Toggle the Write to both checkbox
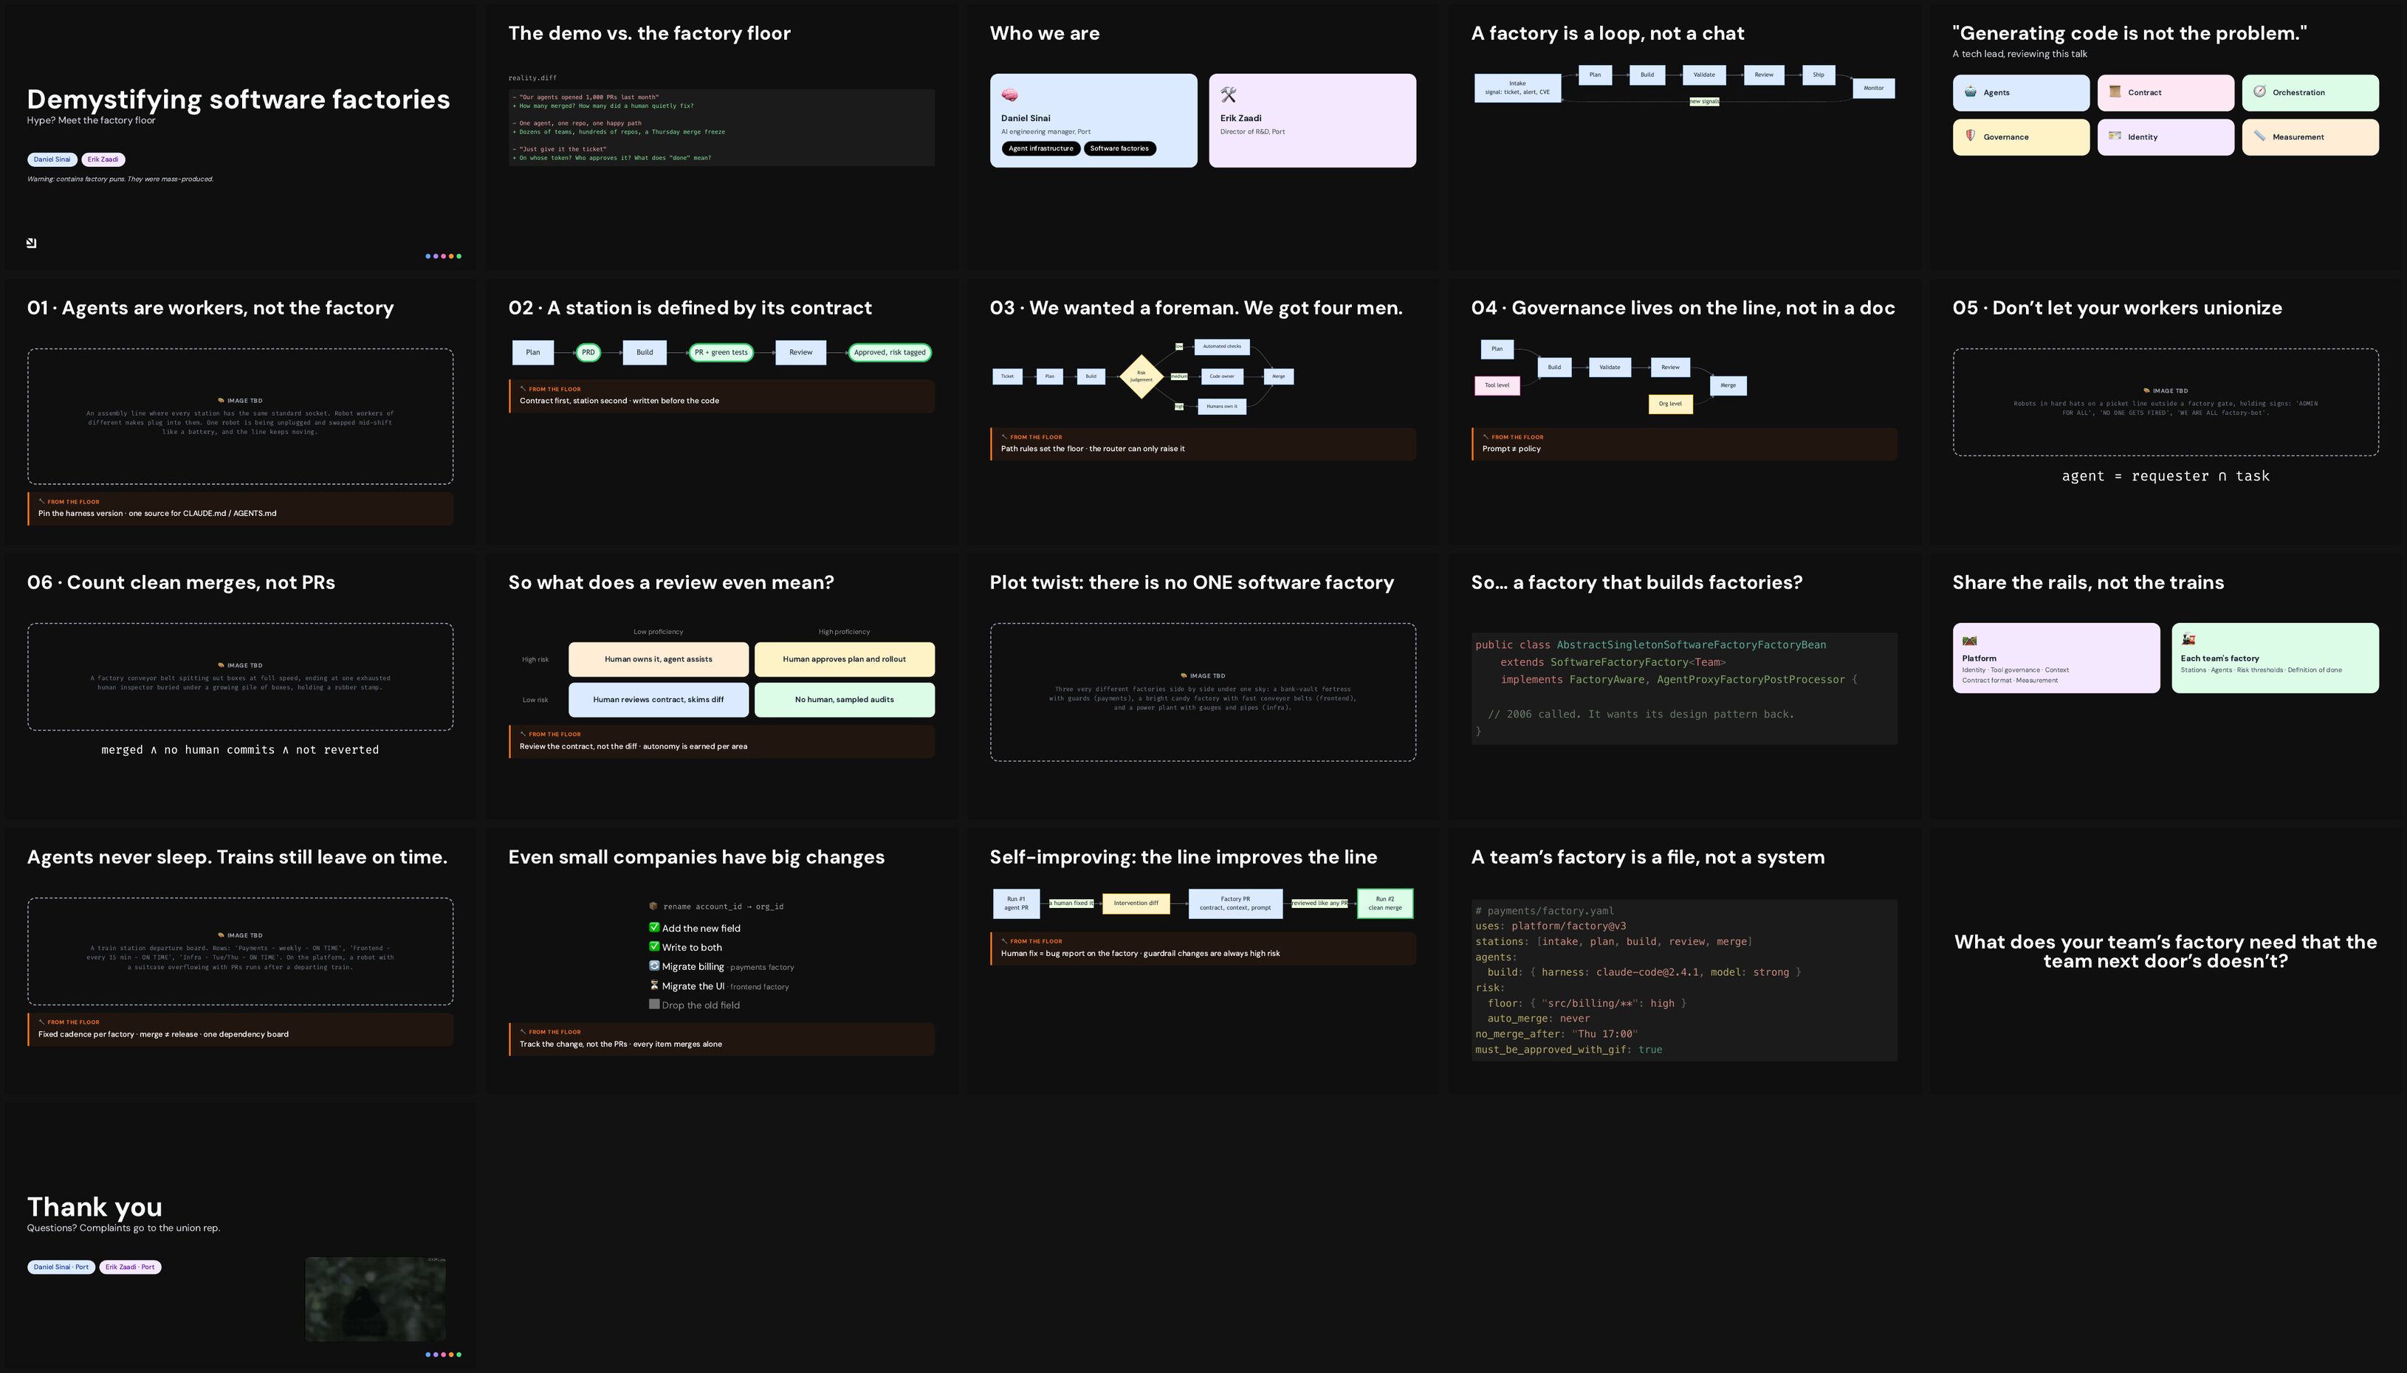This screenshot has height=1373, width=2407. 655,947
